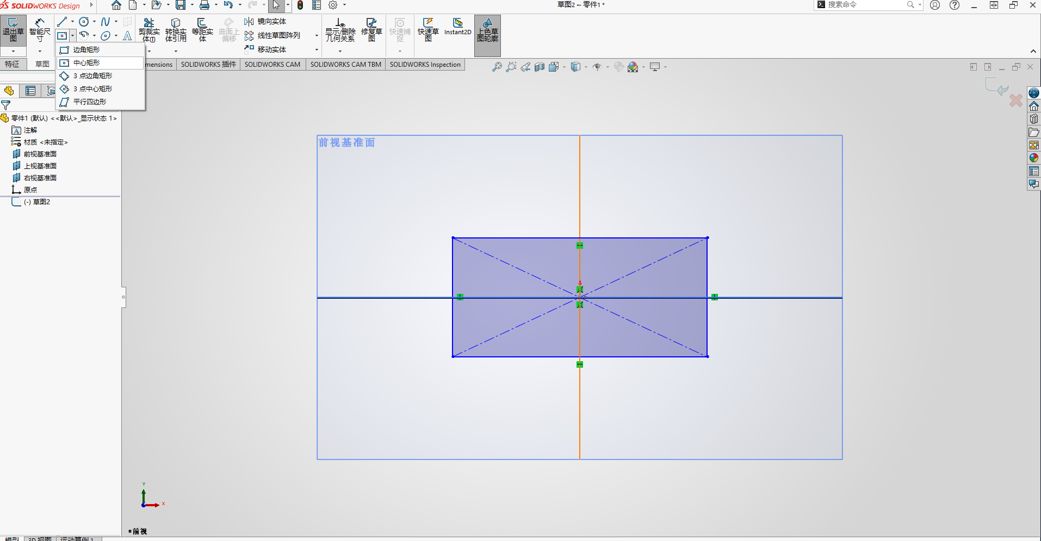Select 草图2 in feature tree
The image size is (1041, 541).
coord(32,202)
